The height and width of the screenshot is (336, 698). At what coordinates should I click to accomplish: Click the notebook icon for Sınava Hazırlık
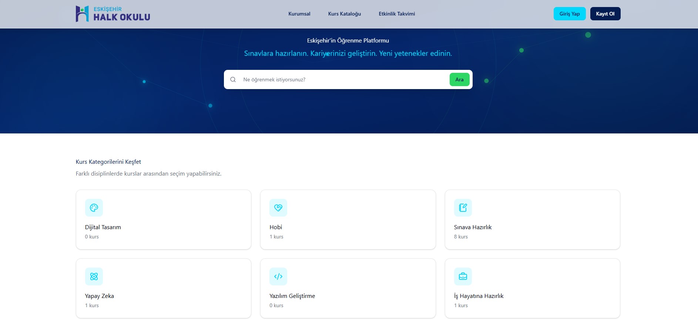[x=463, y=208]
